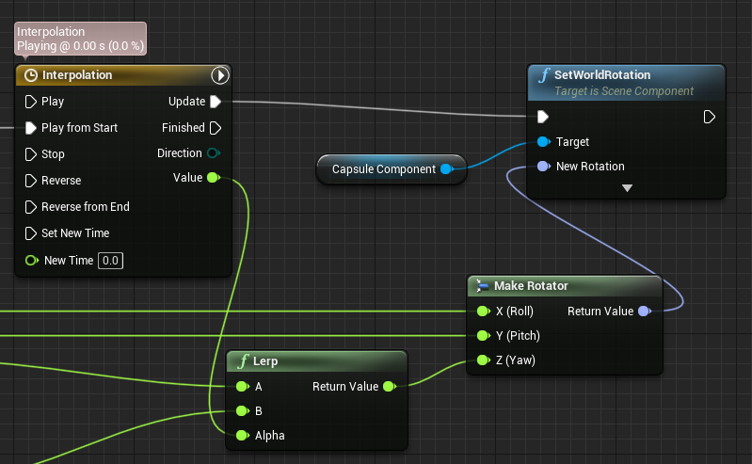Click the Finished output exec pin
Viewport: 752px width, 464px height.
click(216, 128)
